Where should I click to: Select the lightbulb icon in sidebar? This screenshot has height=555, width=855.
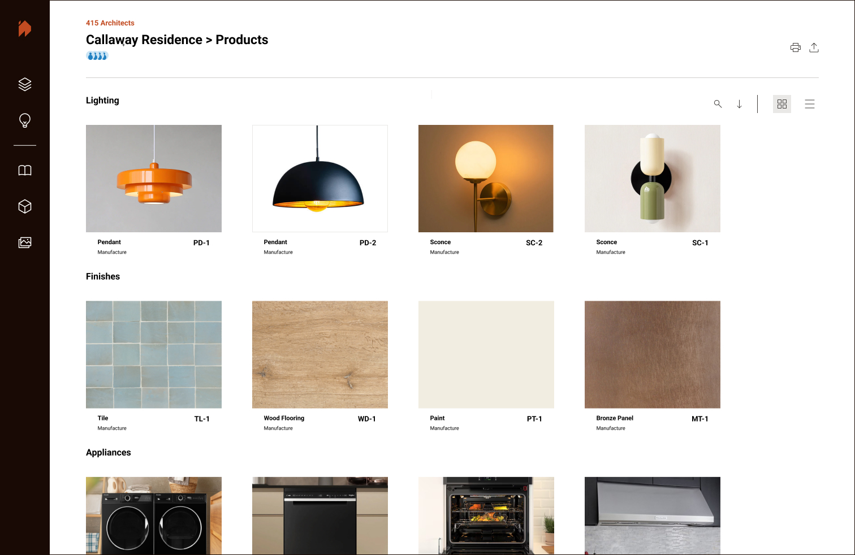point(25,120)
